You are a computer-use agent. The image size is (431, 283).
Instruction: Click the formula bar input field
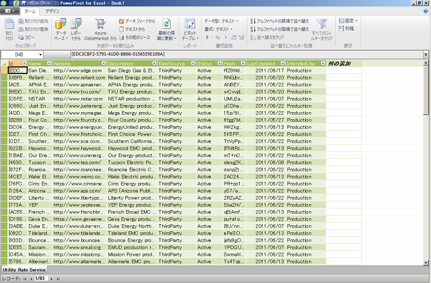[247, 54]
